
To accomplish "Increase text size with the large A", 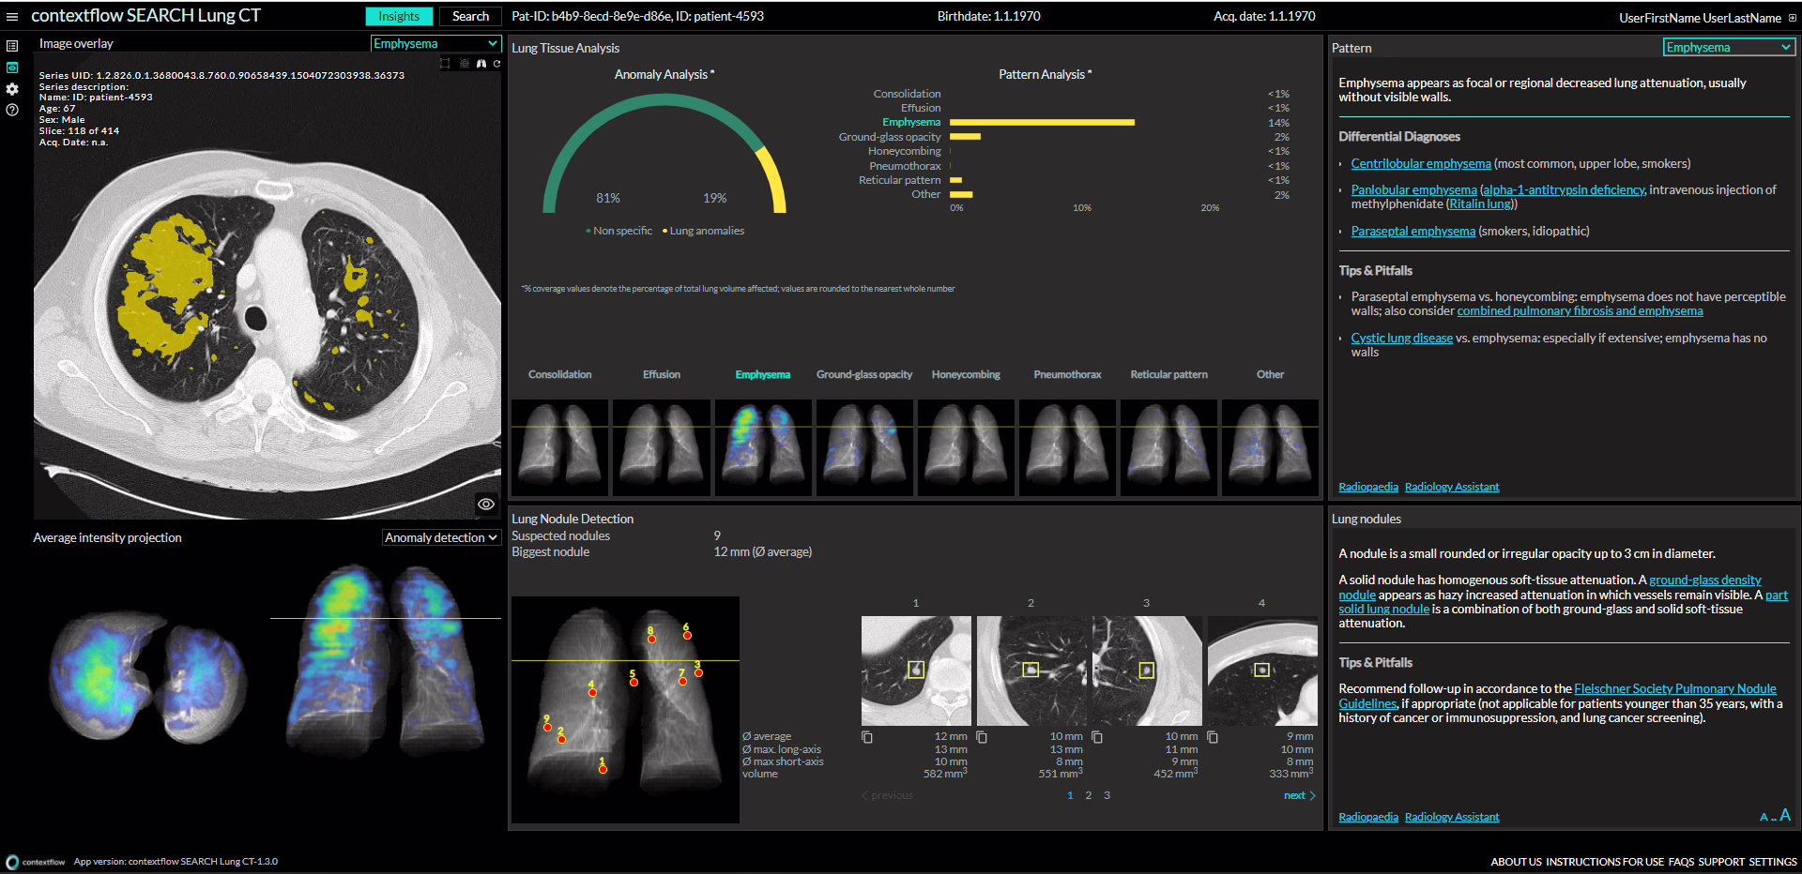I will (1785, 816).
